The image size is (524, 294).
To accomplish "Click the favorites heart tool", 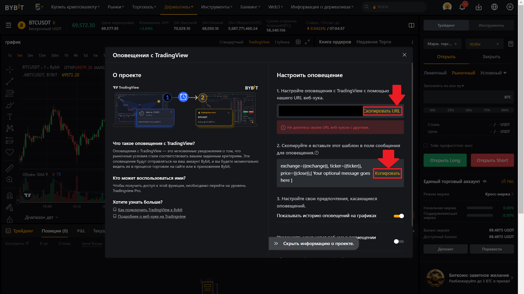I will click(x=9, y=152).
